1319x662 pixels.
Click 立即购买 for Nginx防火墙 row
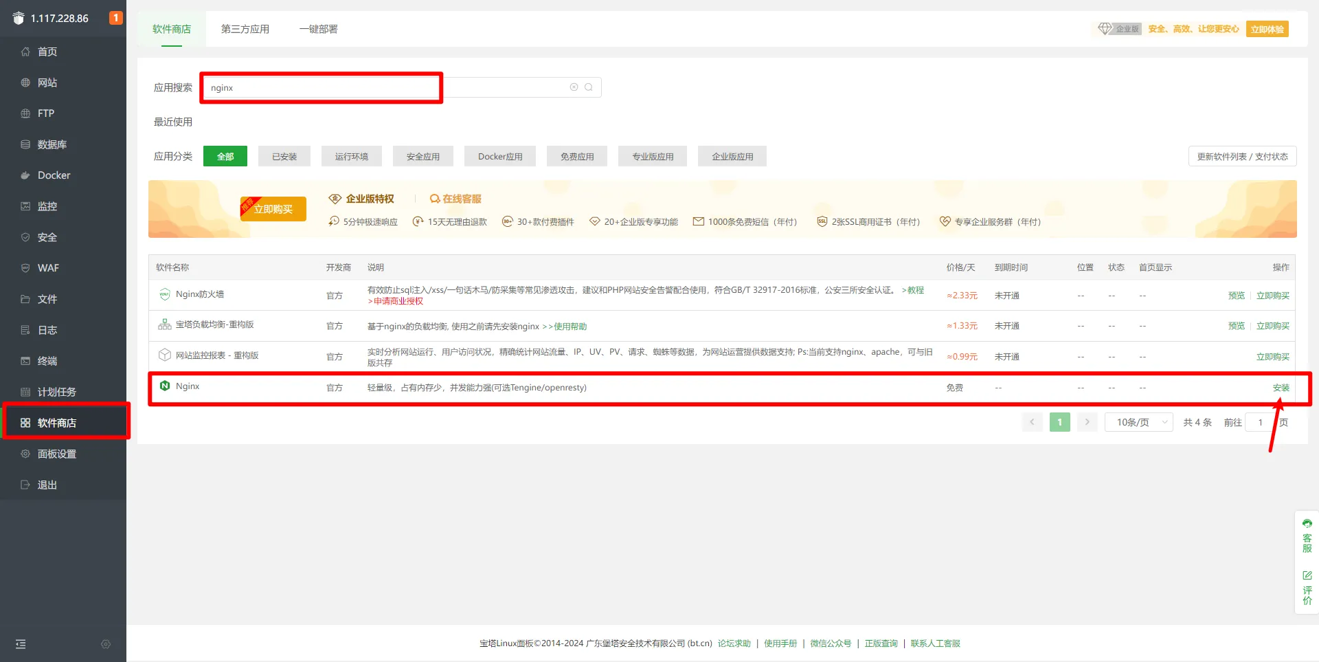coord(1273,296)
